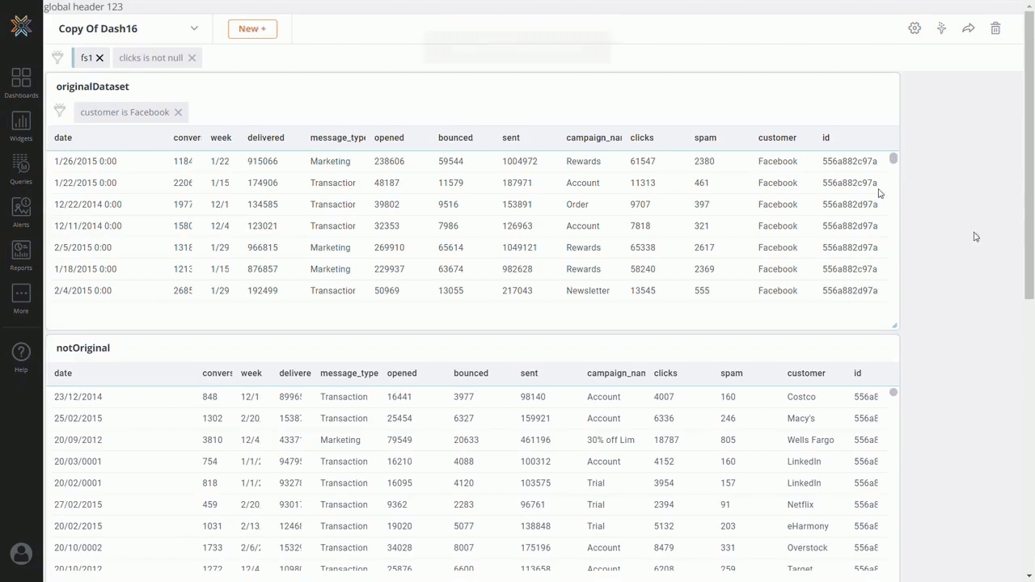Select the fs1 filter chip

87,58
